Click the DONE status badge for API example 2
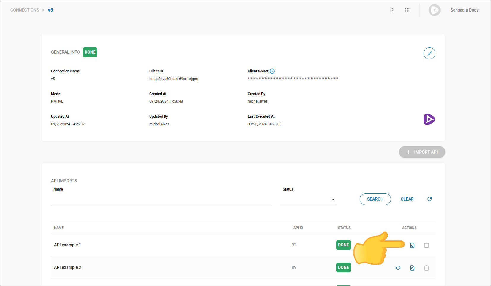Viewport: 491px width, 286px height. (x=343, y=267)
